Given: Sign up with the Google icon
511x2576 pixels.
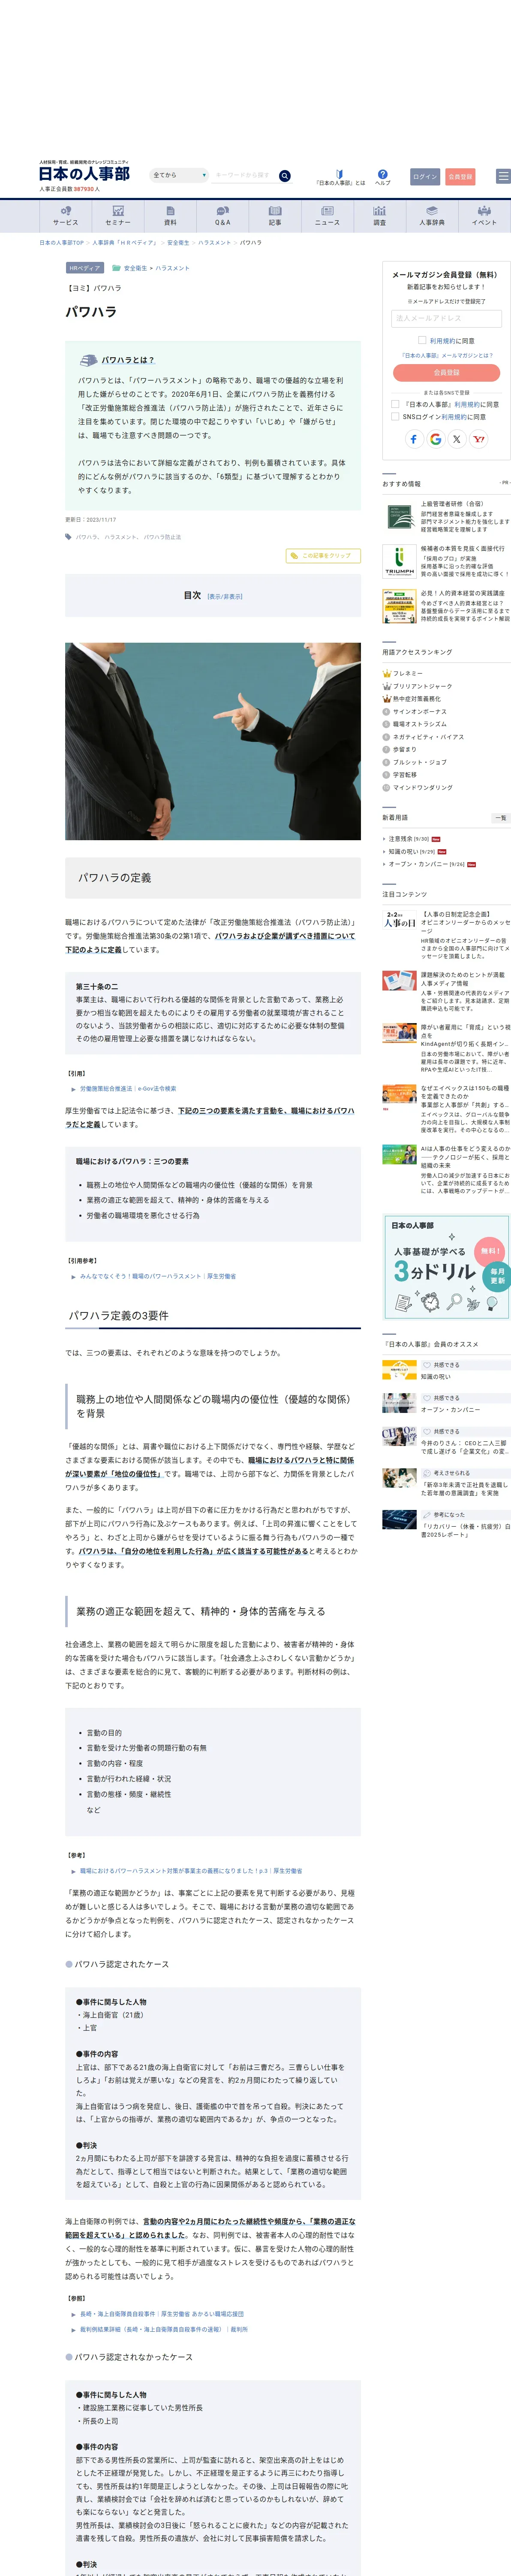Looking at the screenshot, I should [435, 439].
